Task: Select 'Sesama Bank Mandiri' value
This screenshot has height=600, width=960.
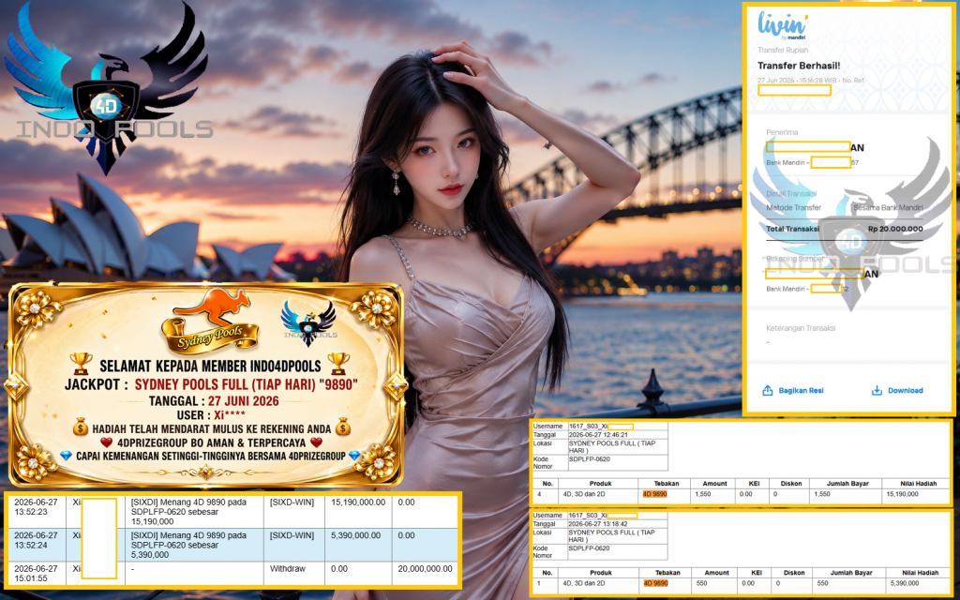Action: (x=889, y=207)
